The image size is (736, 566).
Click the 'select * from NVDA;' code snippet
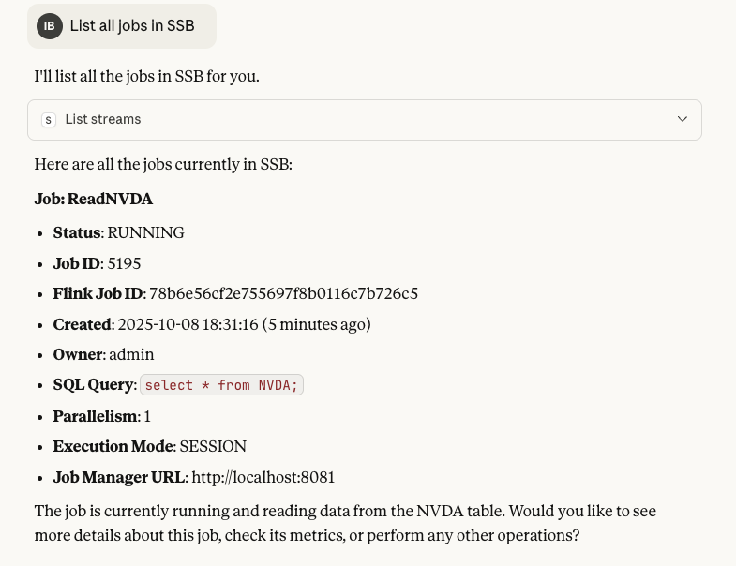pyautogui.click(x=221, y=385)
